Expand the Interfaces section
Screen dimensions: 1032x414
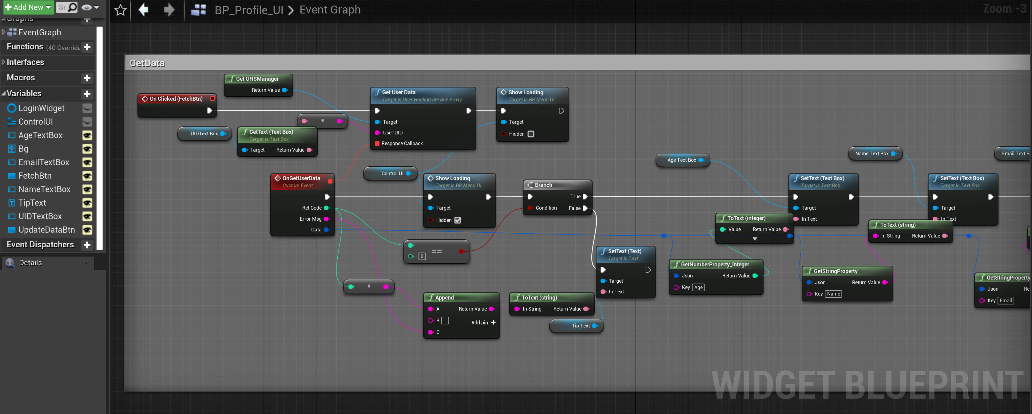[4, 62]
